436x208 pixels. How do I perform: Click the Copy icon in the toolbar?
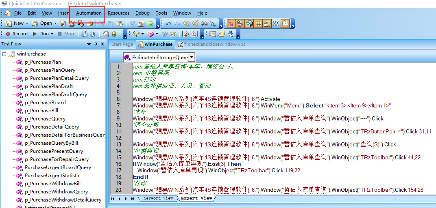tap(111, 24)
